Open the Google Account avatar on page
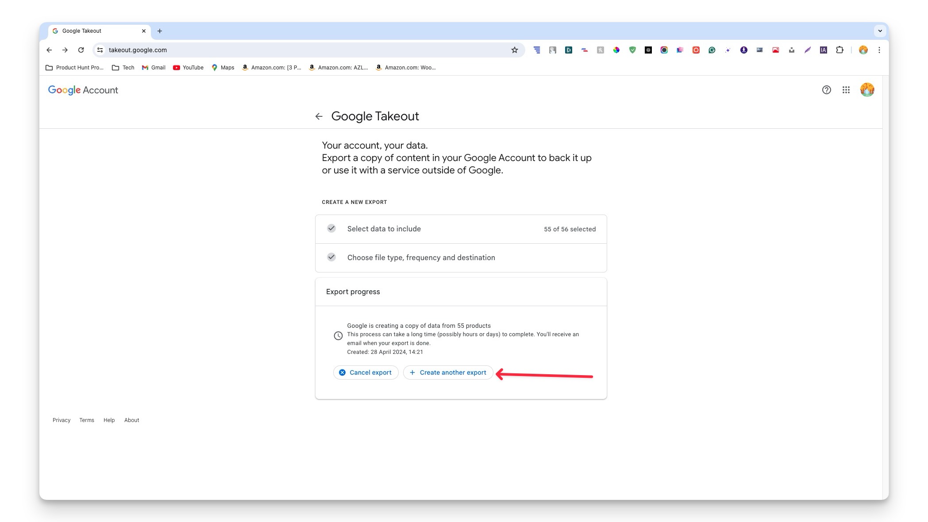The width and height of the screenshot is (928, 522). pos(867,90)
